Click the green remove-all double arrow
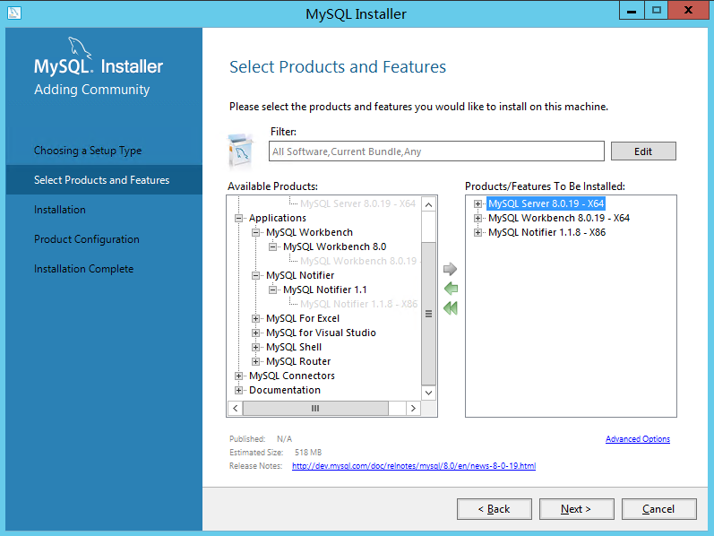This screenshot has height=536, width=714. (x=451, y=308)
